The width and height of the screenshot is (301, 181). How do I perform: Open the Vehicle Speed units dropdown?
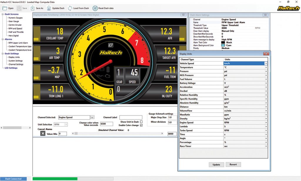[x=266, y=63]
